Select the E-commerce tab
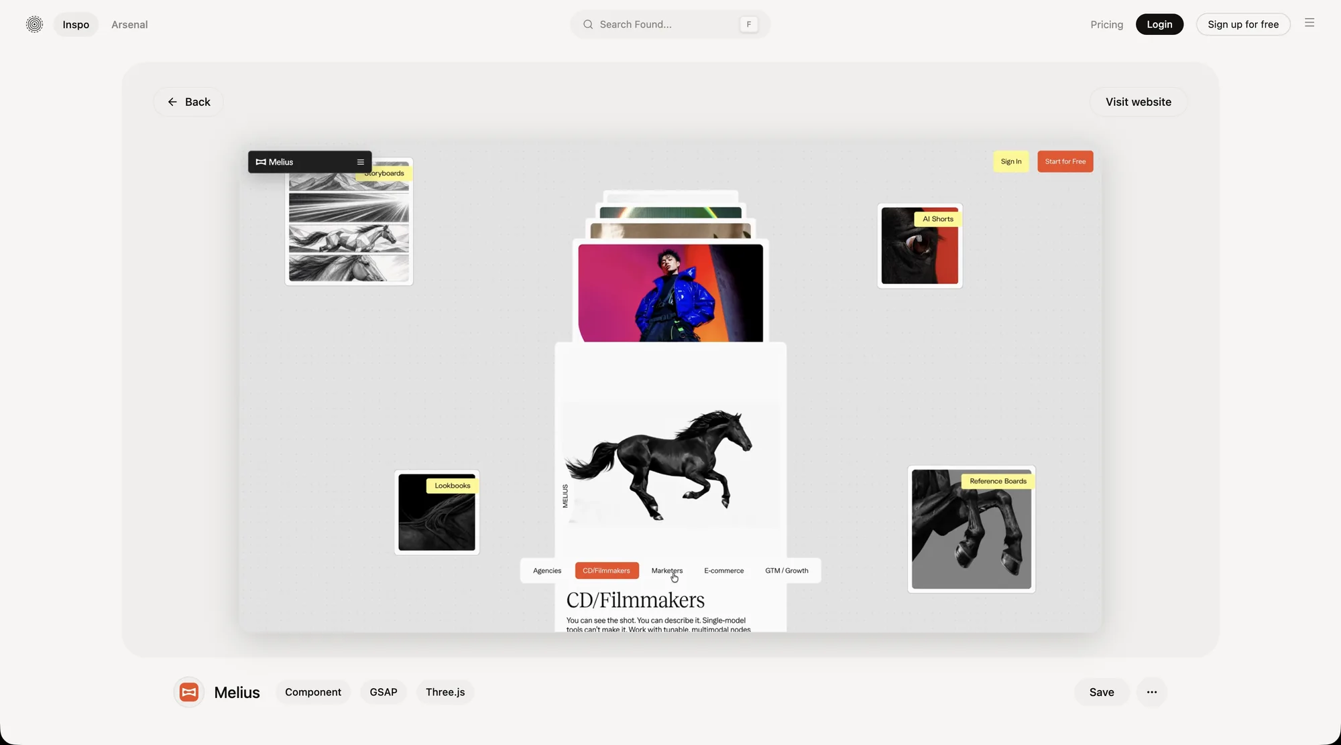Screen dimensions: 1341x745 pos(723,571)
